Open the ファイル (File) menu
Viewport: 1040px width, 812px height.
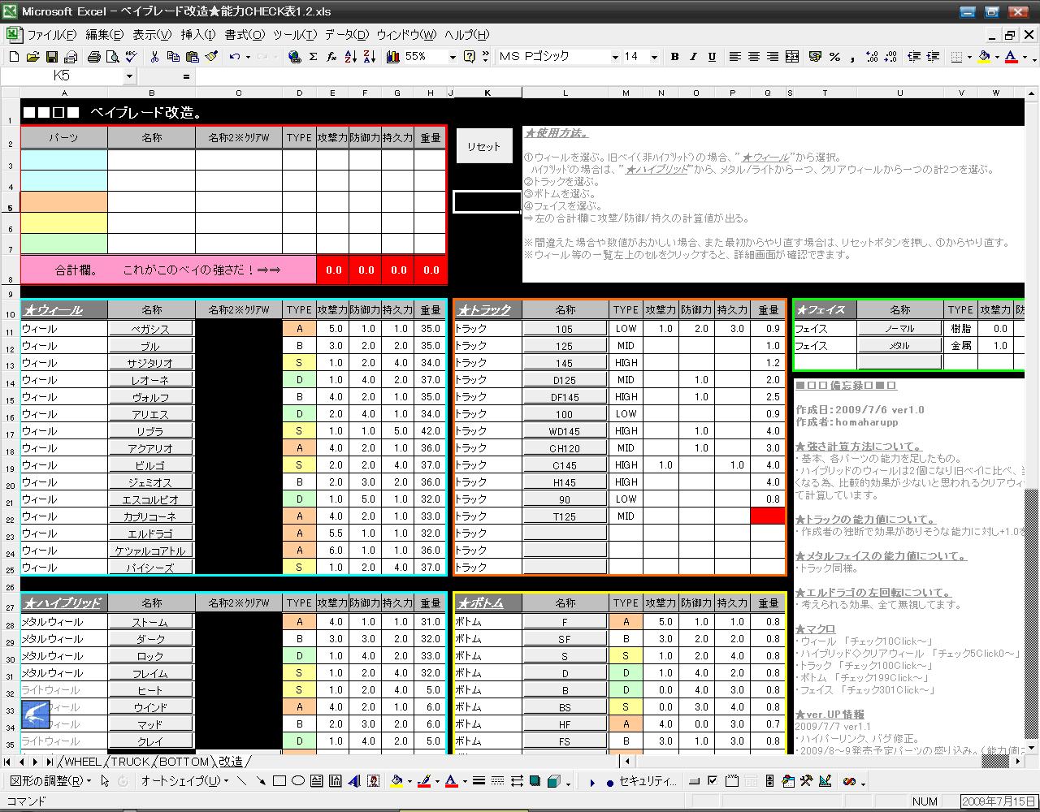click(51, 35)
